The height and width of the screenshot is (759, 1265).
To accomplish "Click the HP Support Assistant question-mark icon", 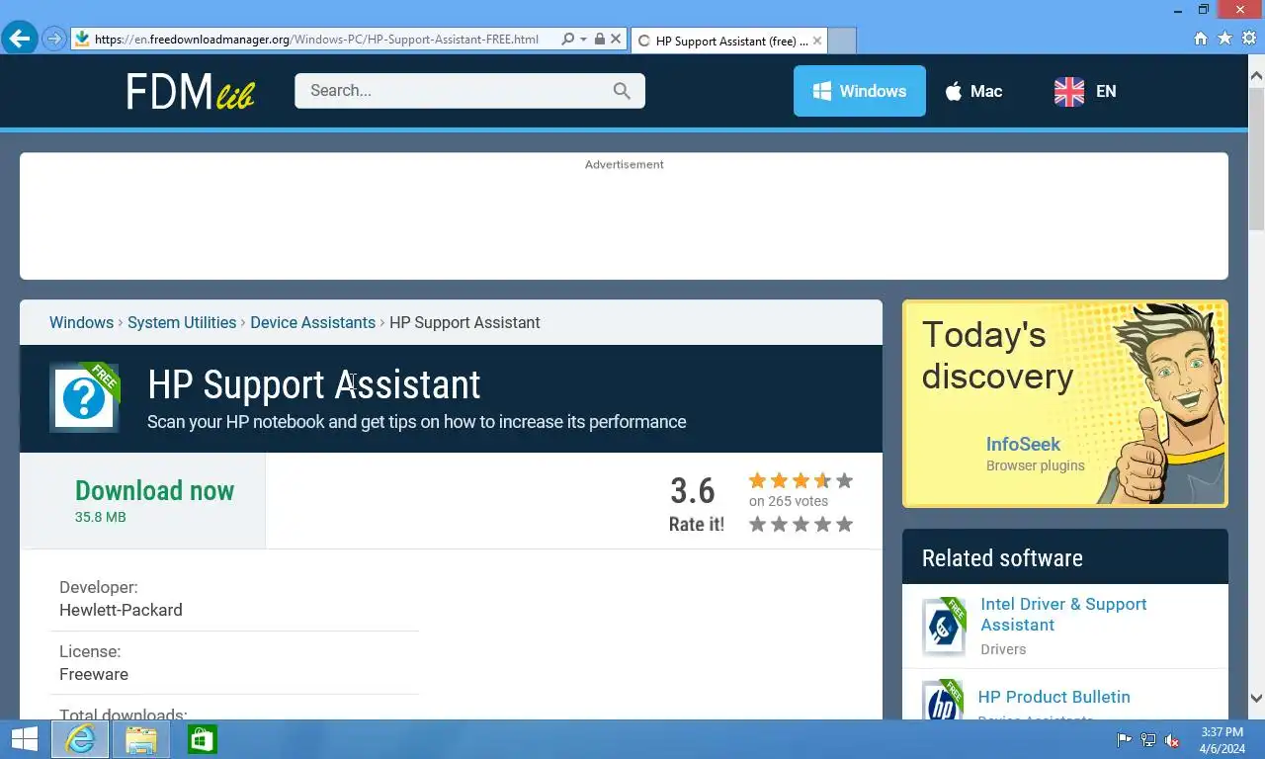I will pos(84,397).
